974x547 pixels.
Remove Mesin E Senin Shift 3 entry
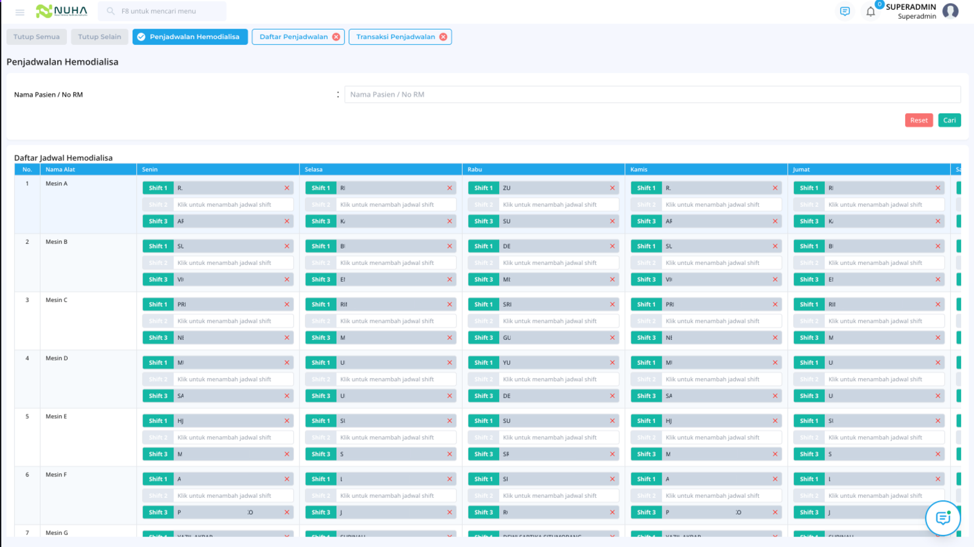click(x=287, y=454)
